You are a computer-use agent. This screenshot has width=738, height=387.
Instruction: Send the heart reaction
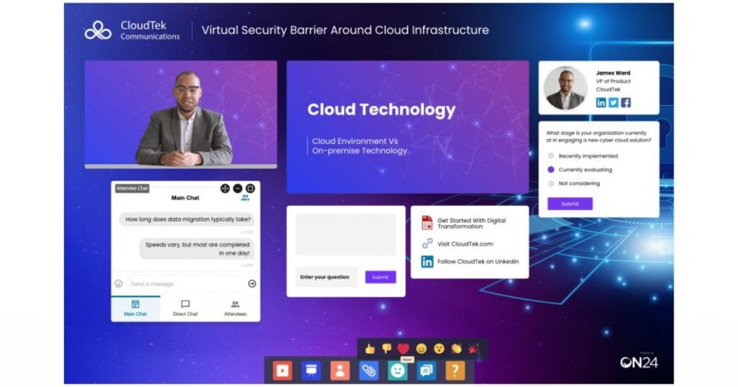tap(404, 349)
